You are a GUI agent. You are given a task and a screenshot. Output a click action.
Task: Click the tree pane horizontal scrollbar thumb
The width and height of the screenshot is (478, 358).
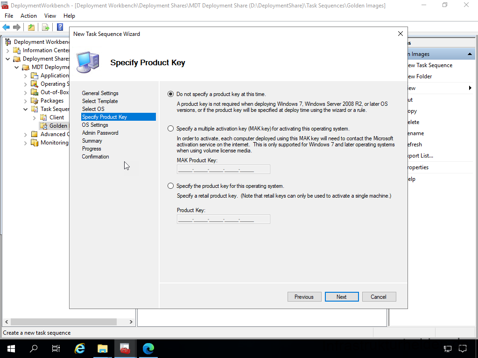click(63, 322)
